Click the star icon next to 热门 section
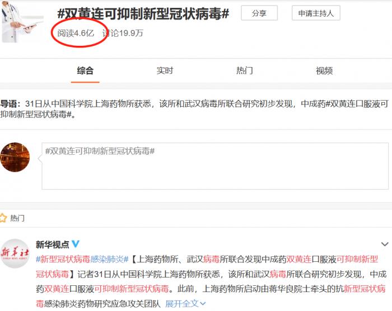The image size is (392, 311). click(3, 218)
